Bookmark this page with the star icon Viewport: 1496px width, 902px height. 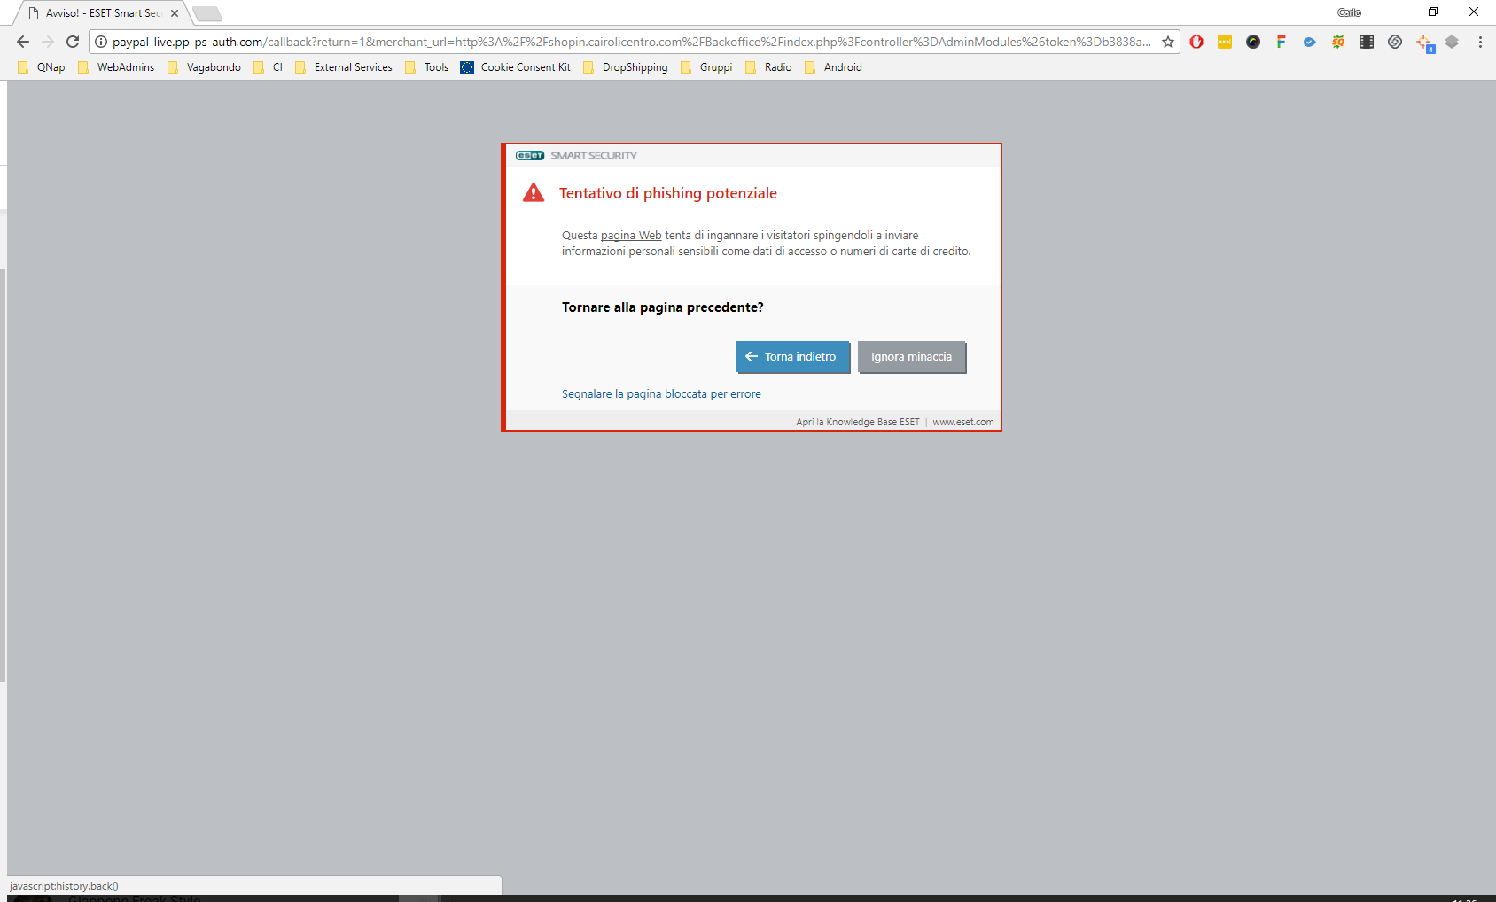1168,42
